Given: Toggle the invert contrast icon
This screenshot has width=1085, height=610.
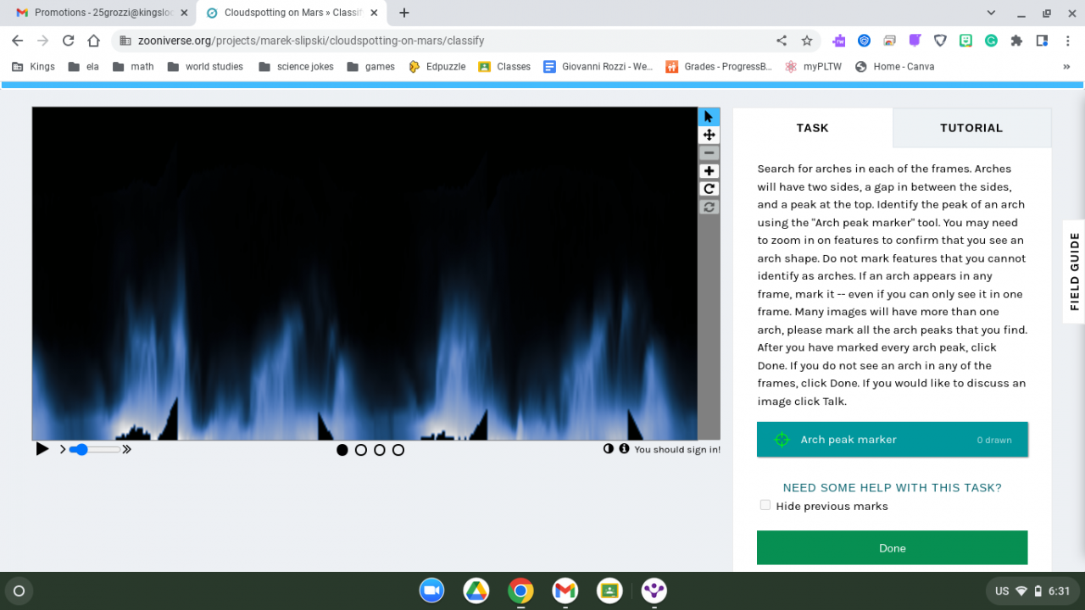Looking at the screenshot, I should (609, 449).
